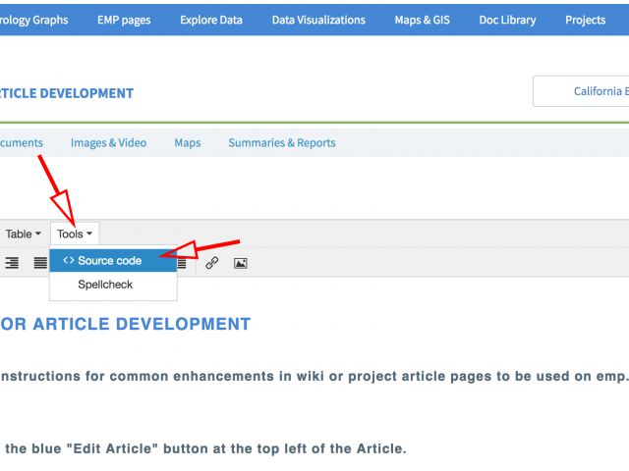The width and height of the screenshot is (629, 471).
Task: Open the Table dropdown menu
Action: coord(23,234)
